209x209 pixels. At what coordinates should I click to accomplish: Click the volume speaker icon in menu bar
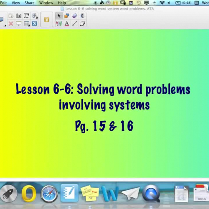point(169,3)
